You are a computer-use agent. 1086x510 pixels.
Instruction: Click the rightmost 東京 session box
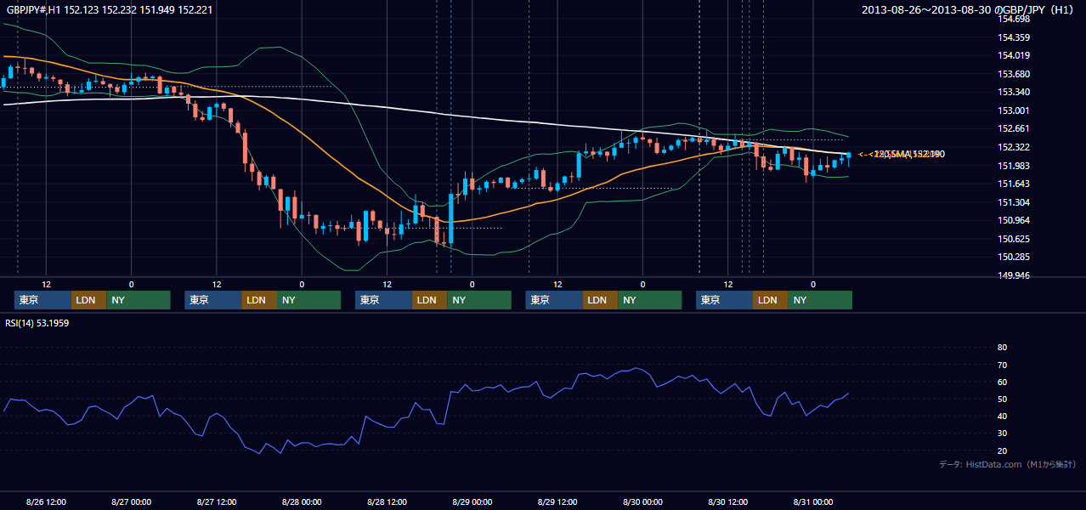click(x=724, y=300)
